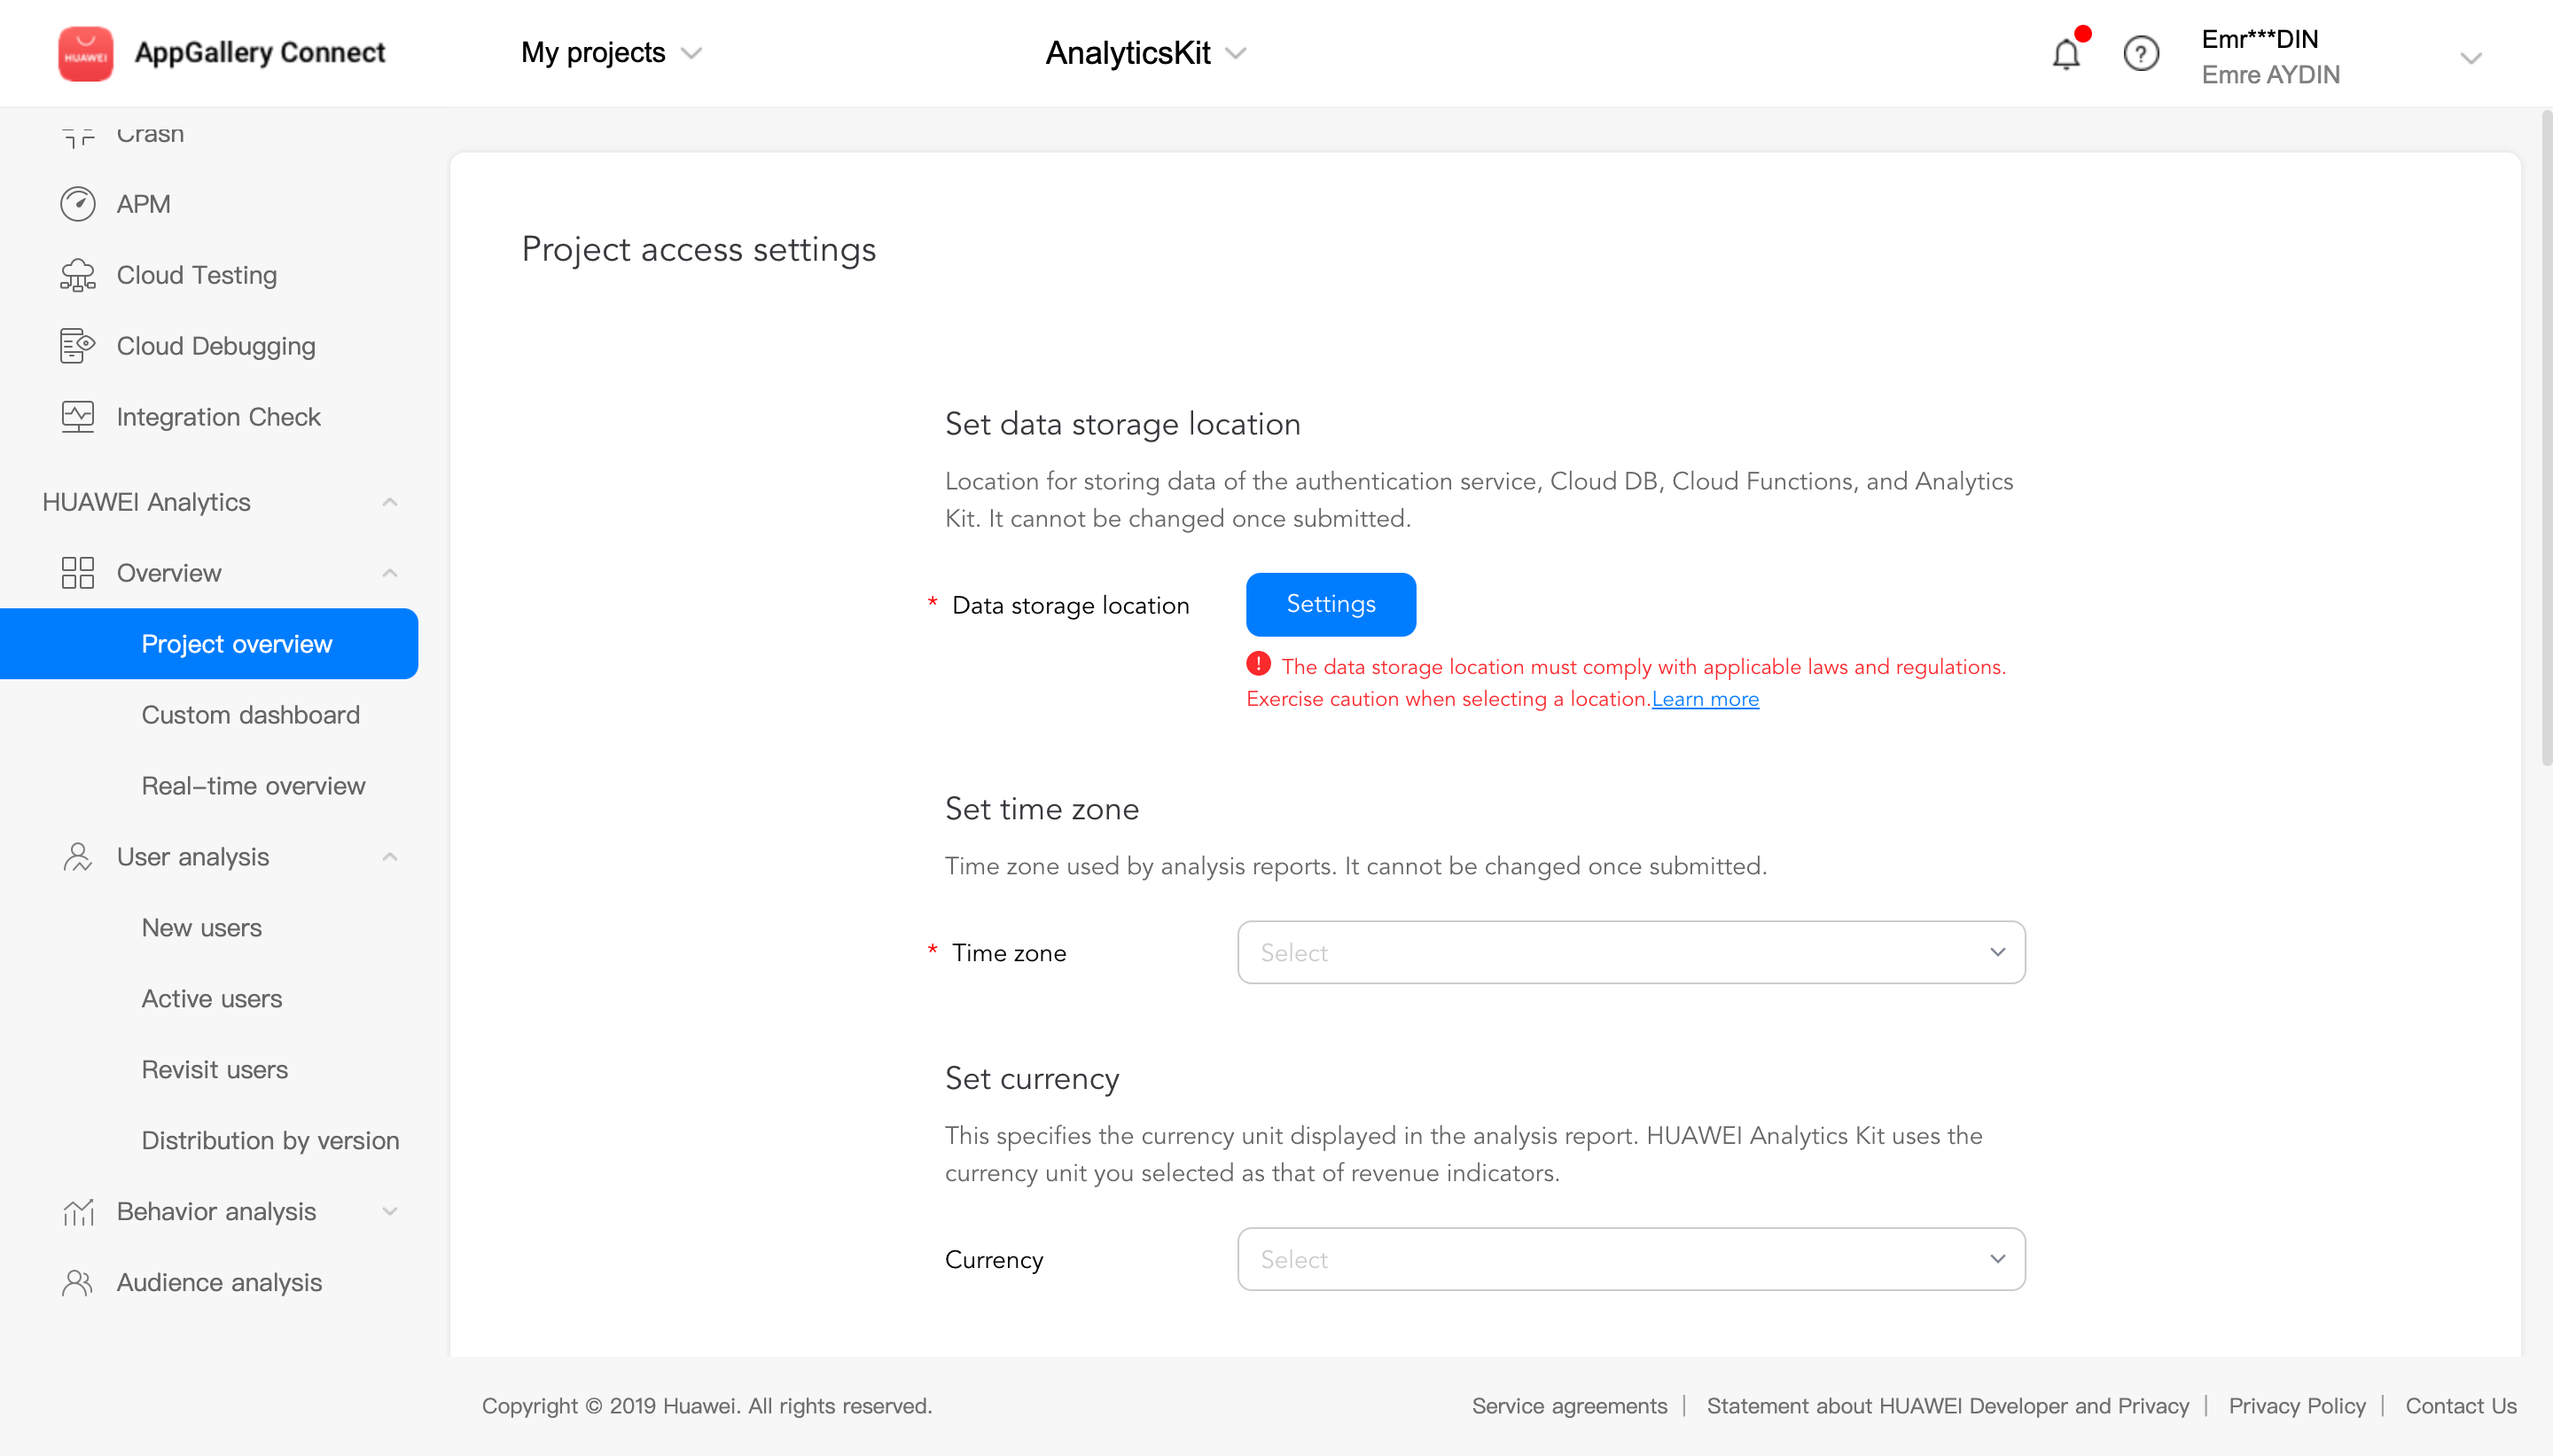Open the Time zone select dropdown
Image resolution: width=2553 pixels, height=1456 pixels.
tap(1630, 952)
